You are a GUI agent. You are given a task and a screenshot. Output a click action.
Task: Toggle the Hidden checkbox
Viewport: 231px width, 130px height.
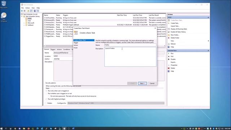coord(45,103)
